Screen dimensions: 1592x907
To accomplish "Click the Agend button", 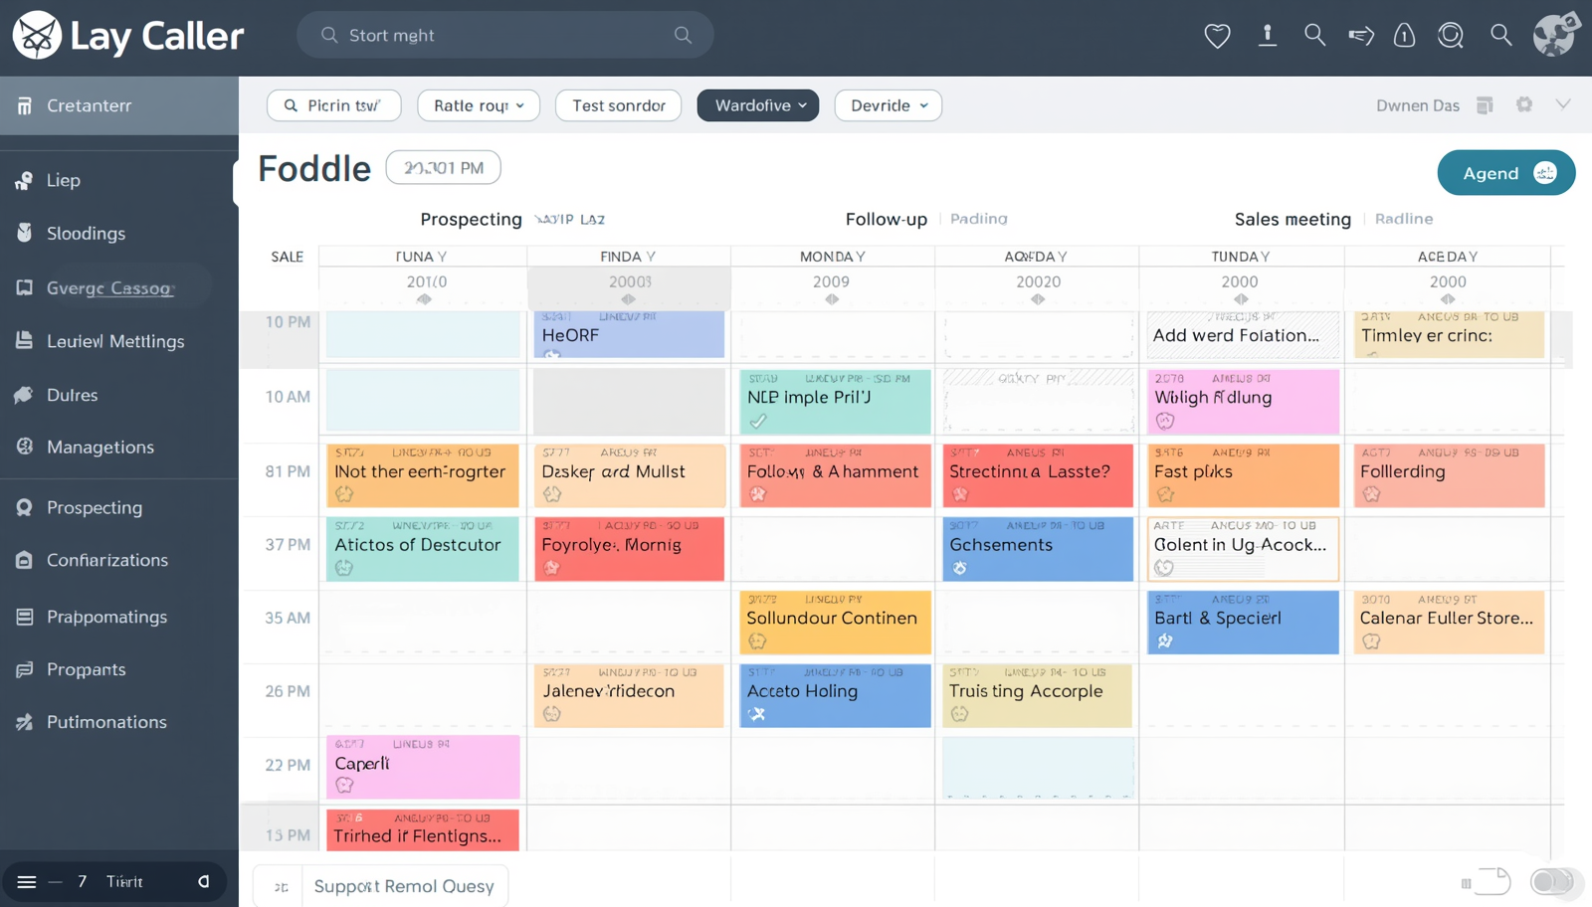I will click(1504, 173).
